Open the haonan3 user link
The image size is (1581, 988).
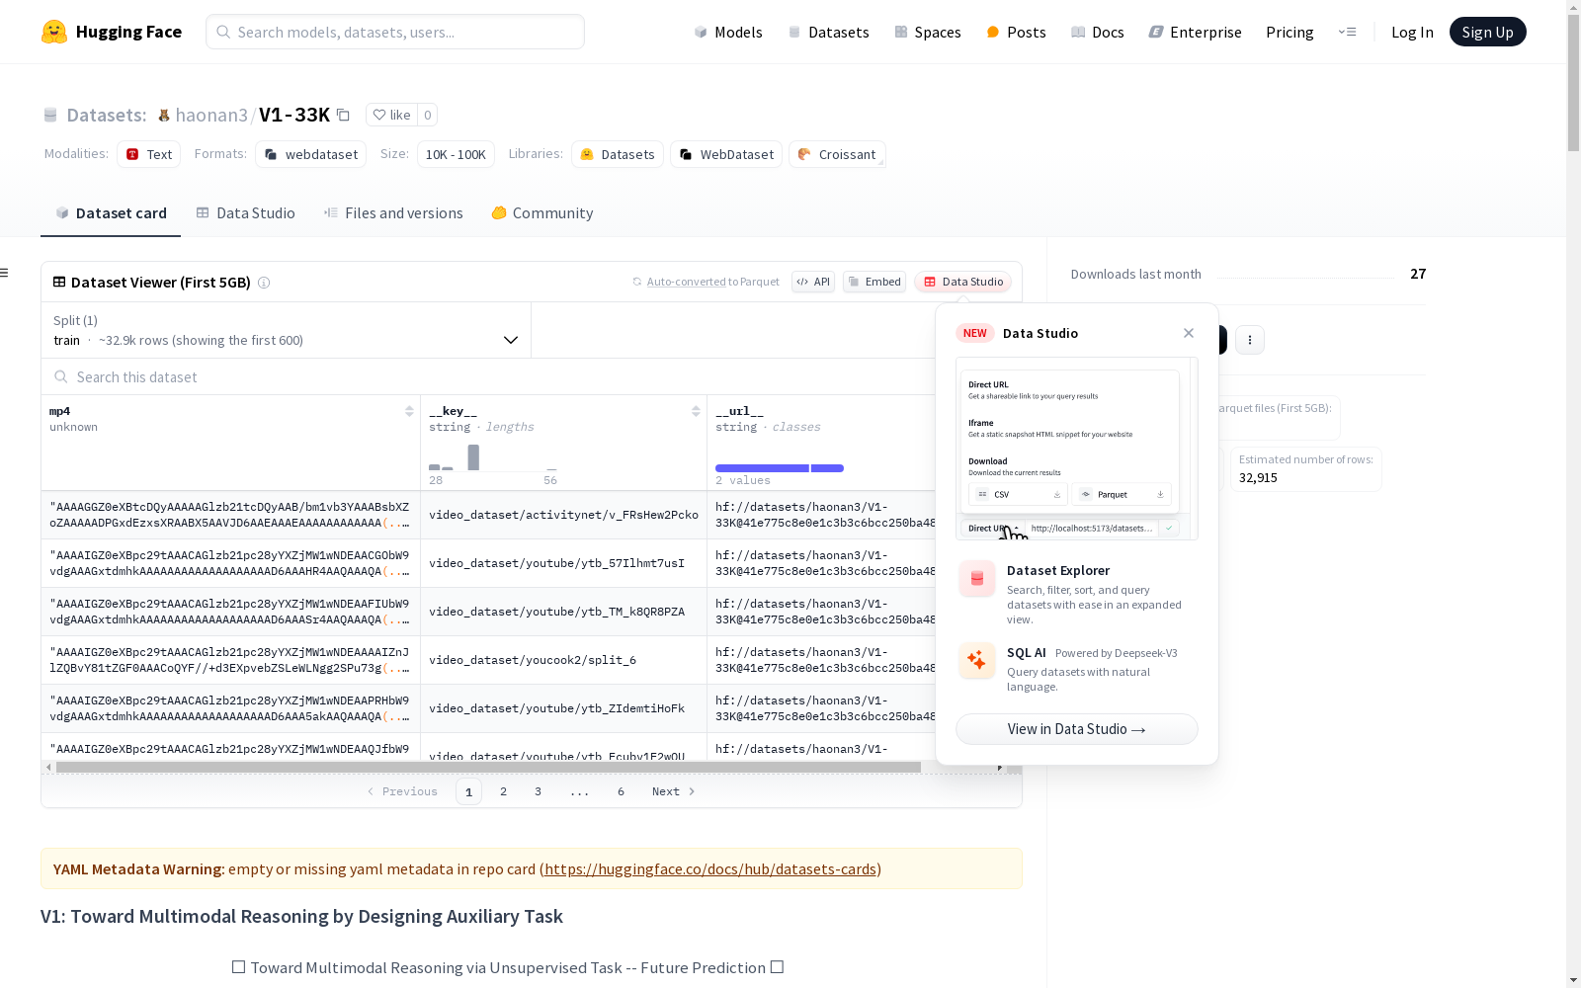(211, 115)
